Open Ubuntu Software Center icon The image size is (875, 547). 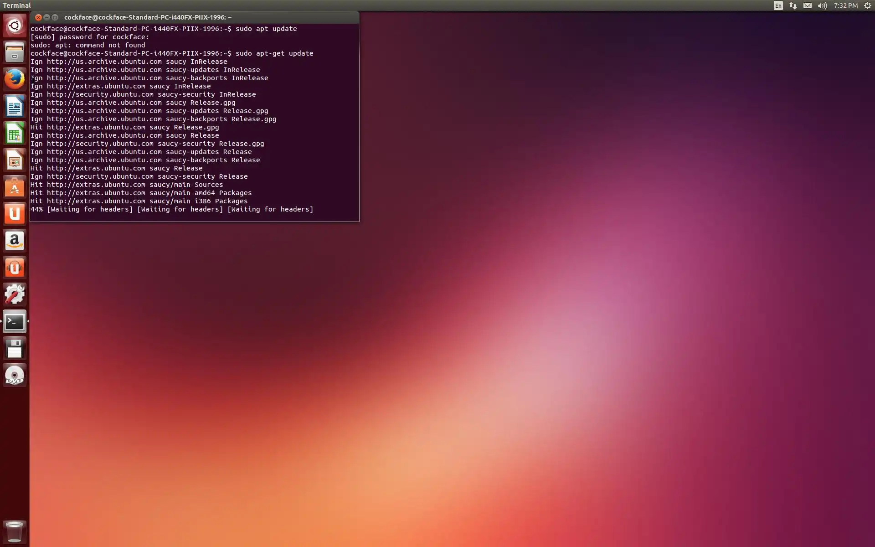(x=15, y=187)
